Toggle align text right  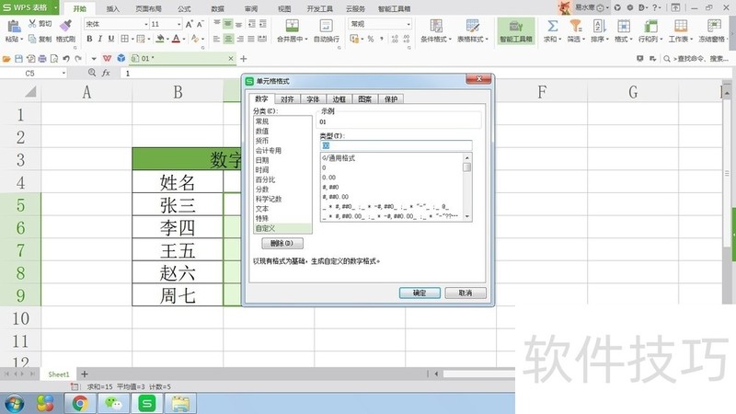(239, 39)
